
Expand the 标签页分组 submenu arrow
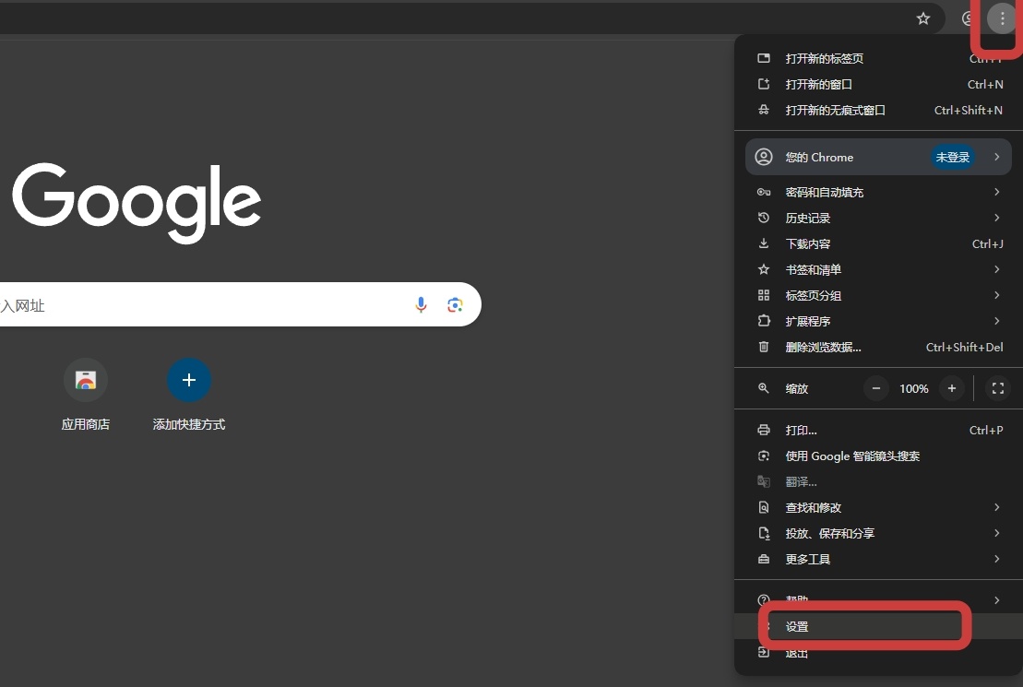996,295
